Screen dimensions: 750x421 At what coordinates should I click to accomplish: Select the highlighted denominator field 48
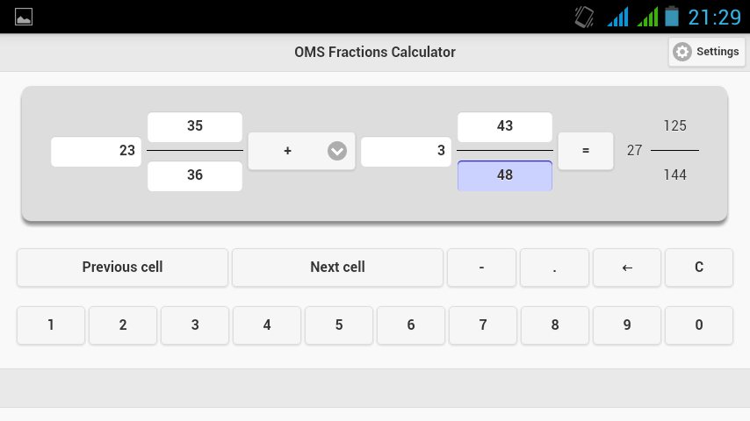[x=505, y=175]
